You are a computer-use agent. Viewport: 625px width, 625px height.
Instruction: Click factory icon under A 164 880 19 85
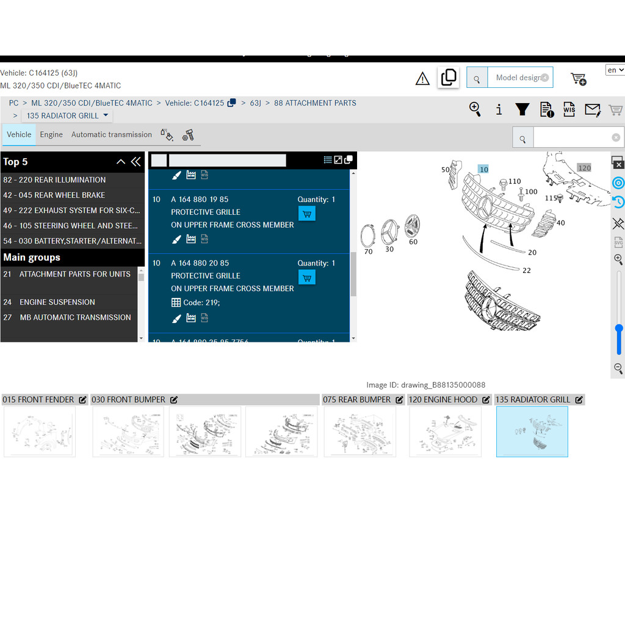191,239
